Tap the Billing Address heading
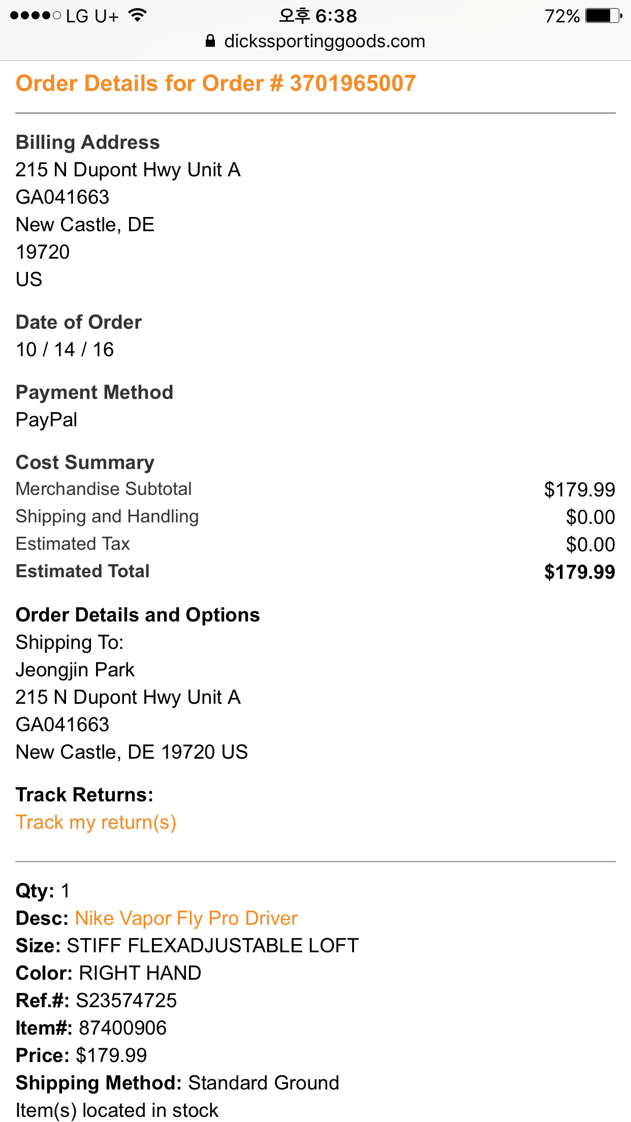This screenshot has height=1122, width=631. 88,142
